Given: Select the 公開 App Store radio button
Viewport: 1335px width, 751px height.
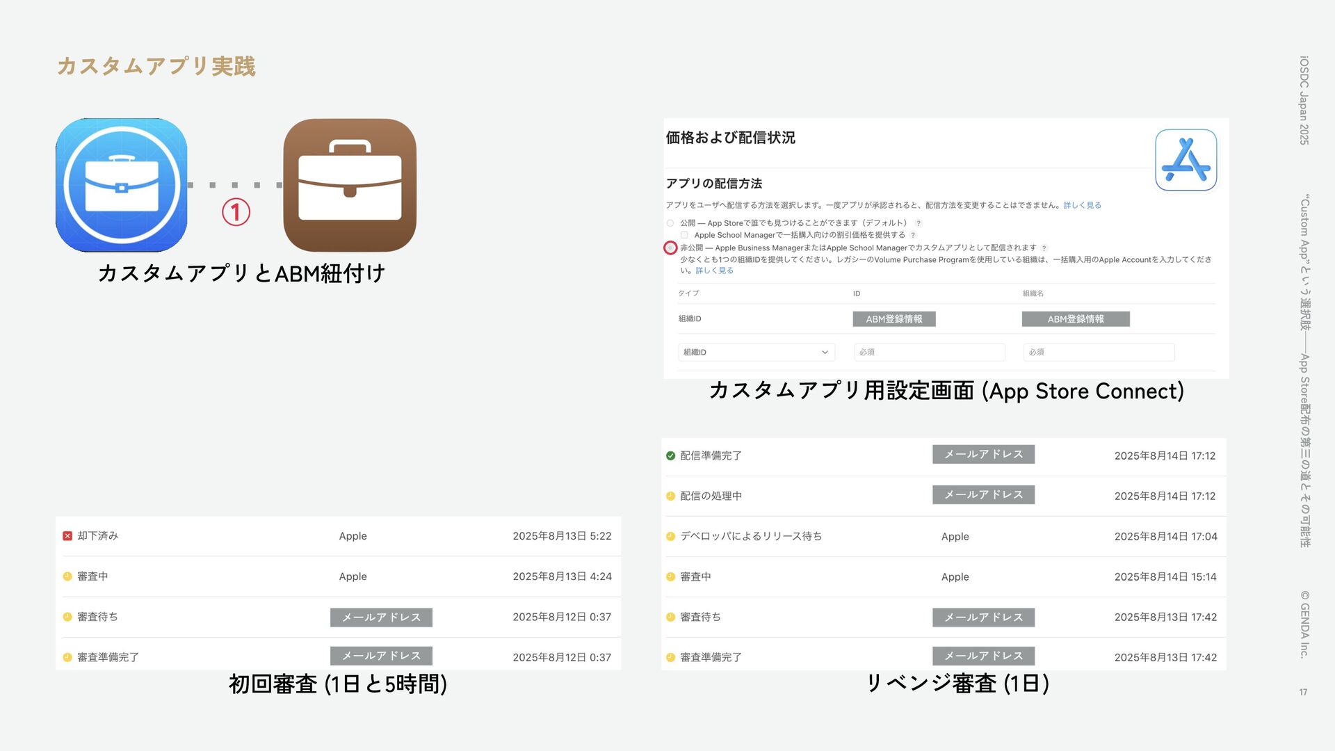Looking at the screenshot, I should pos(670,223).
